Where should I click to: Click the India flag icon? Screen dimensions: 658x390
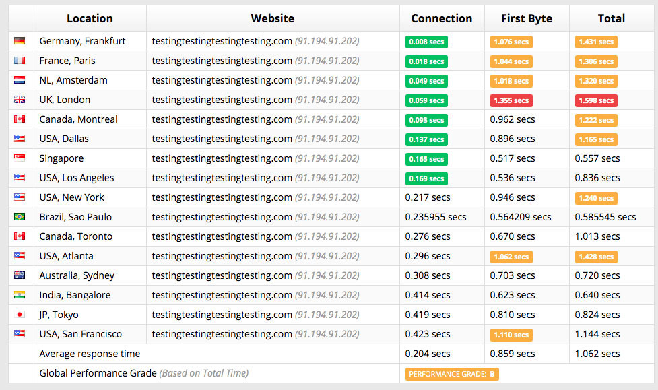tap(20, 295)
